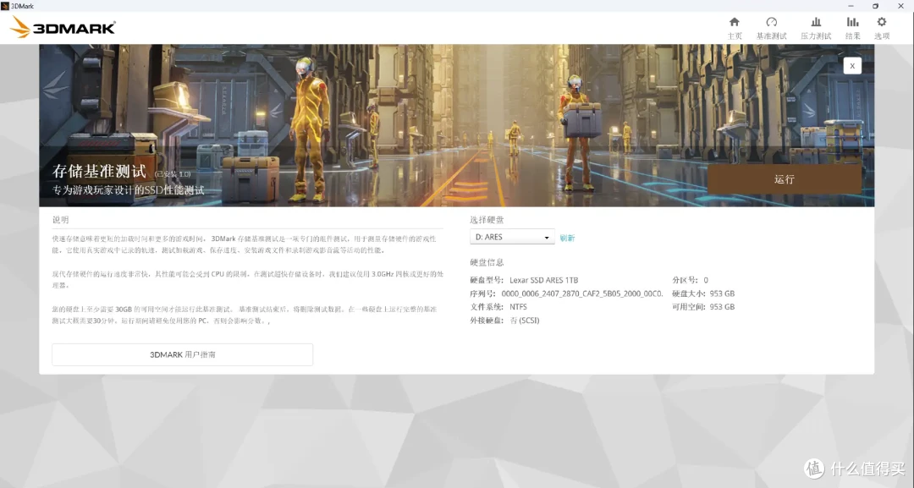Open the 基准测试 benchmarks gauge icon

[771, 22]
